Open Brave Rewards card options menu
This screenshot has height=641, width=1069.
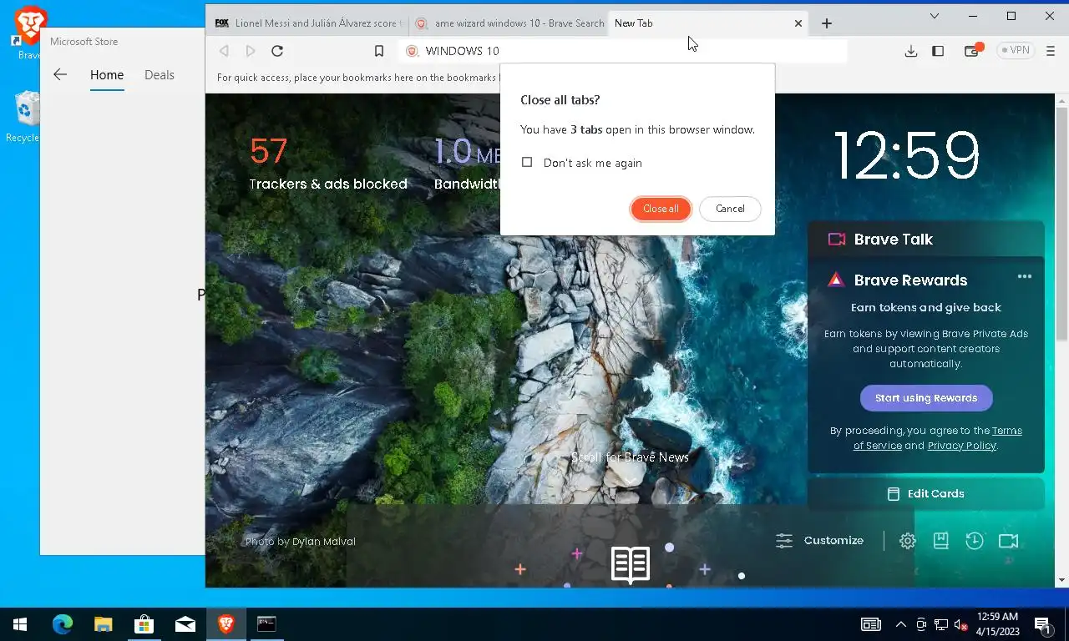[1025, 276]
